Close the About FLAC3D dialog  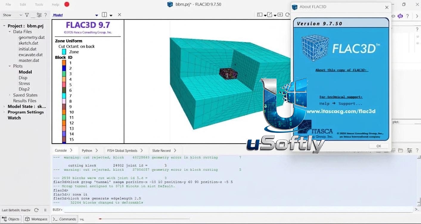(x=387, y=7)
